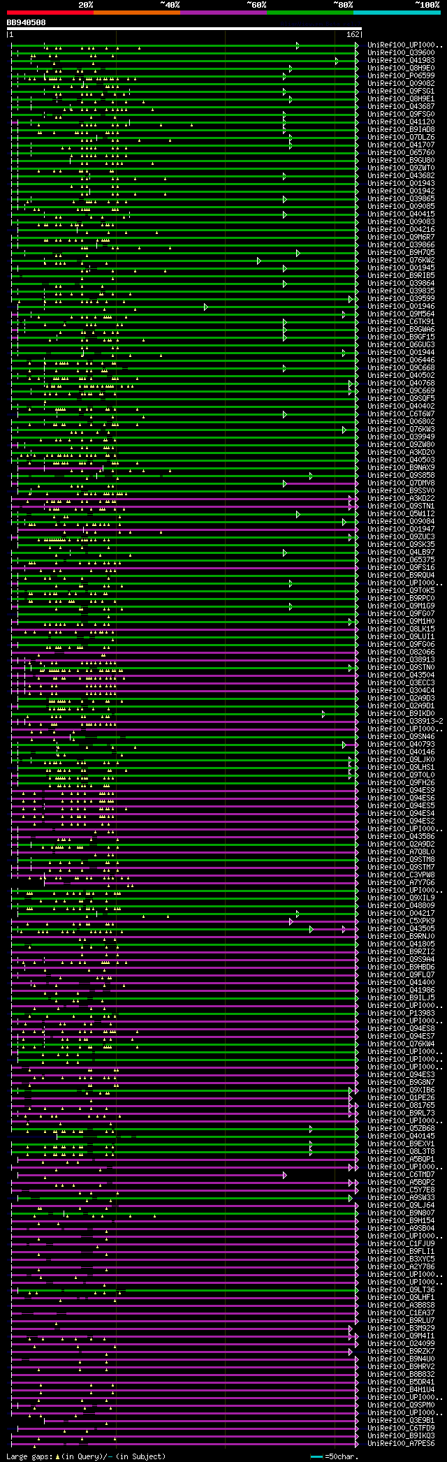This screenshot has width=447, height=1462.
Task: Select label UniRef100_Q9STN1
Action: 401,506
